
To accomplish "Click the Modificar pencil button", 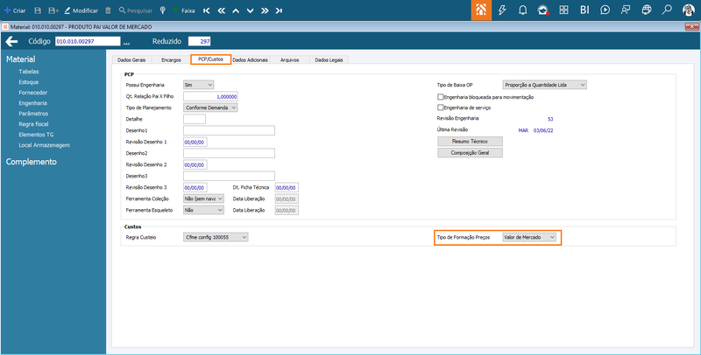I will pyautogui.click(x=81, y=10).
